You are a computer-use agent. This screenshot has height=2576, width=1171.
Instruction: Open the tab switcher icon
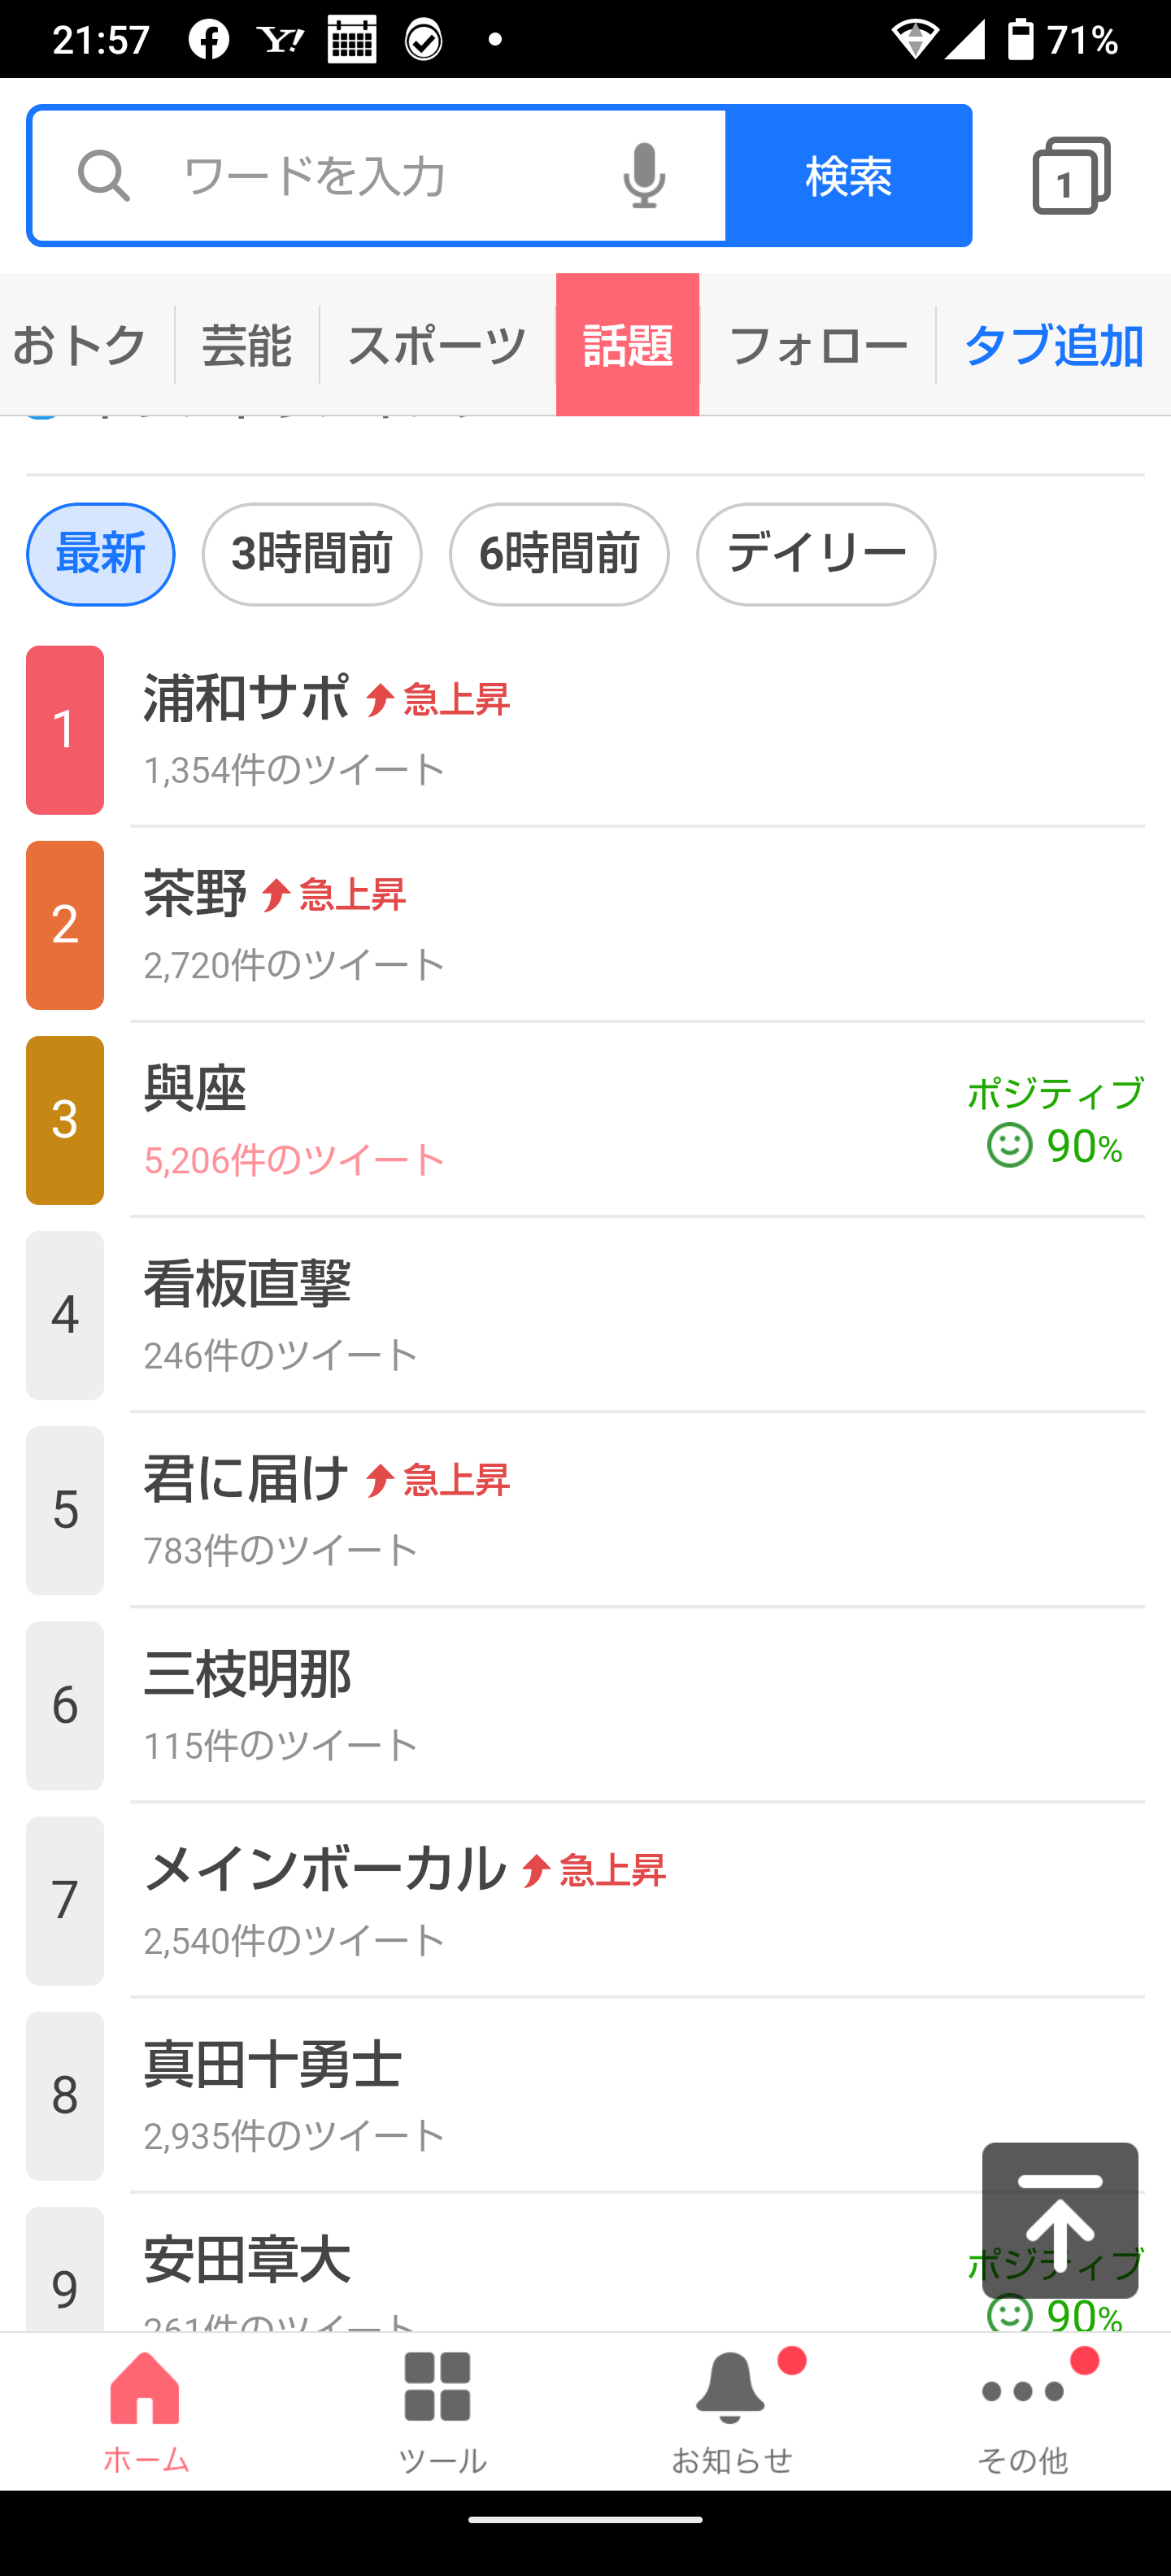(x=1070, y=175)
